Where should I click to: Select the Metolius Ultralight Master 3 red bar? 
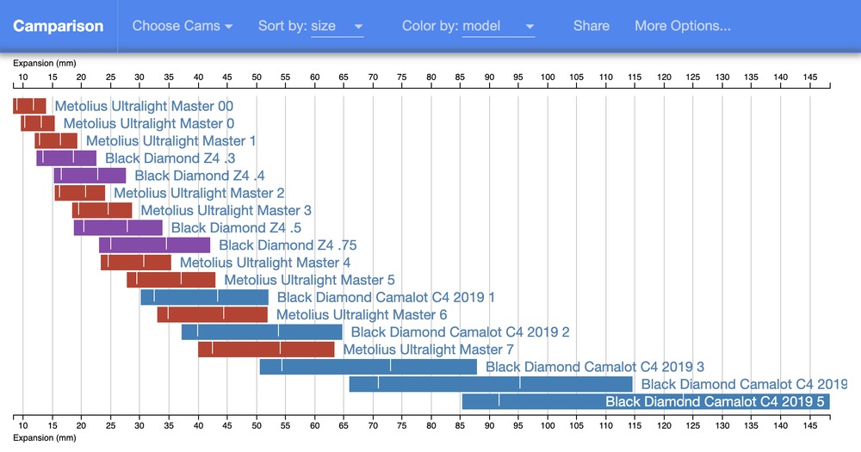(x=102, y=210)
